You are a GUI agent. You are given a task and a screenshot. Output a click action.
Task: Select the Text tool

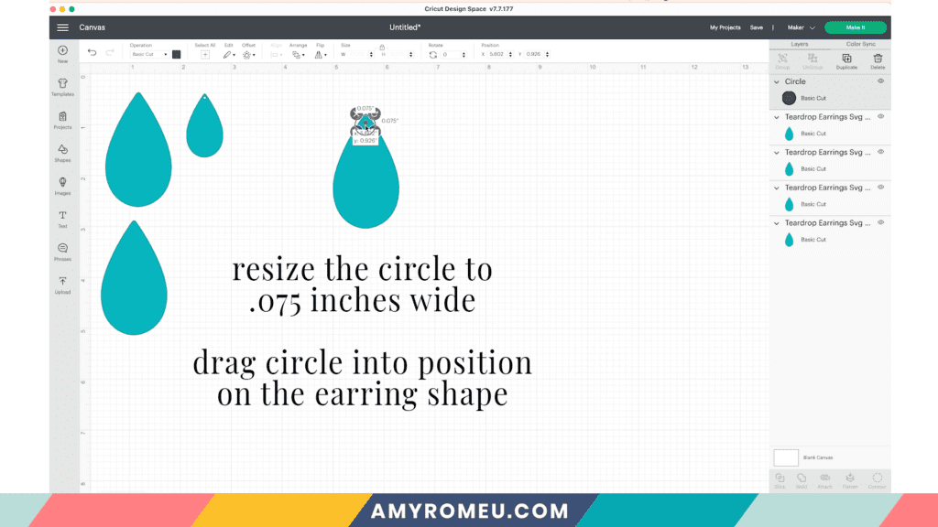[x=63, y=219]
